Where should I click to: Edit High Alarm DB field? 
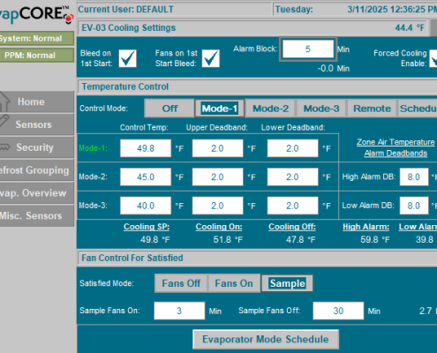click(x=414, y=176)
